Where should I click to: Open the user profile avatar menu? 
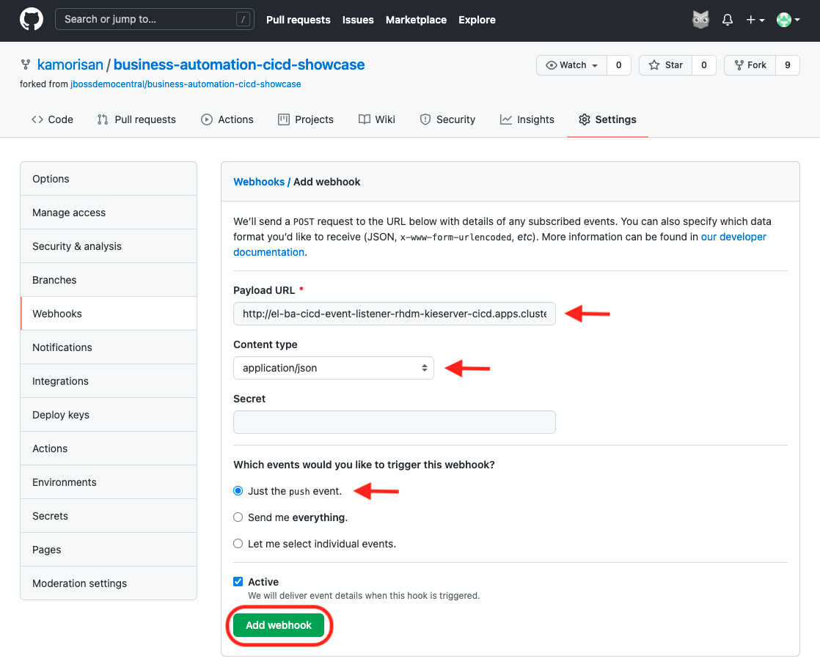click(788, 20)
